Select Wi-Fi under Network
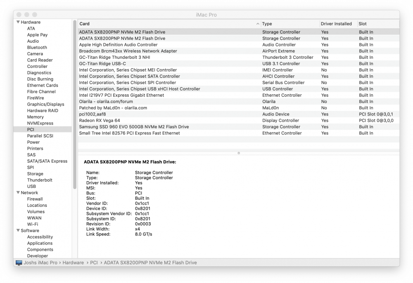 coord(32,224)
